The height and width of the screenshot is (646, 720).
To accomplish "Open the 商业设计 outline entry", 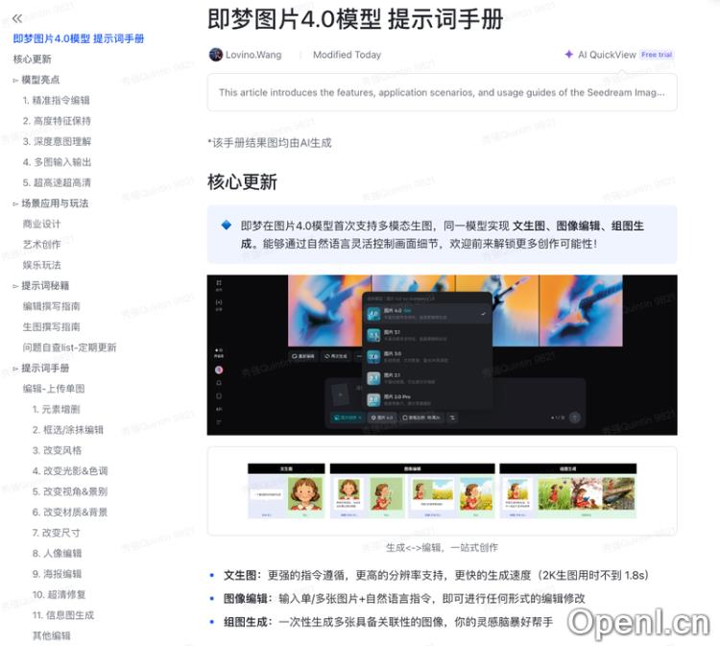I will (42, 224).
